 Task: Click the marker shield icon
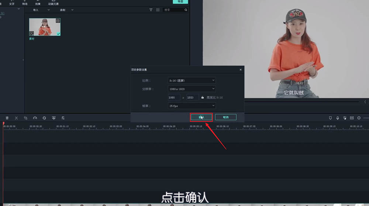[x=330, y=118]
